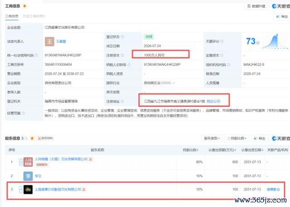Click the 股东名称 column header
Viewport: 290px width, 207px height.
click(x=97, y=150)
